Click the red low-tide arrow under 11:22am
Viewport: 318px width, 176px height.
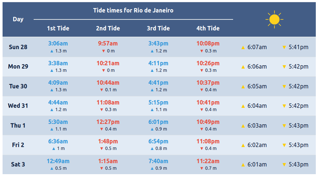(202, 168)
